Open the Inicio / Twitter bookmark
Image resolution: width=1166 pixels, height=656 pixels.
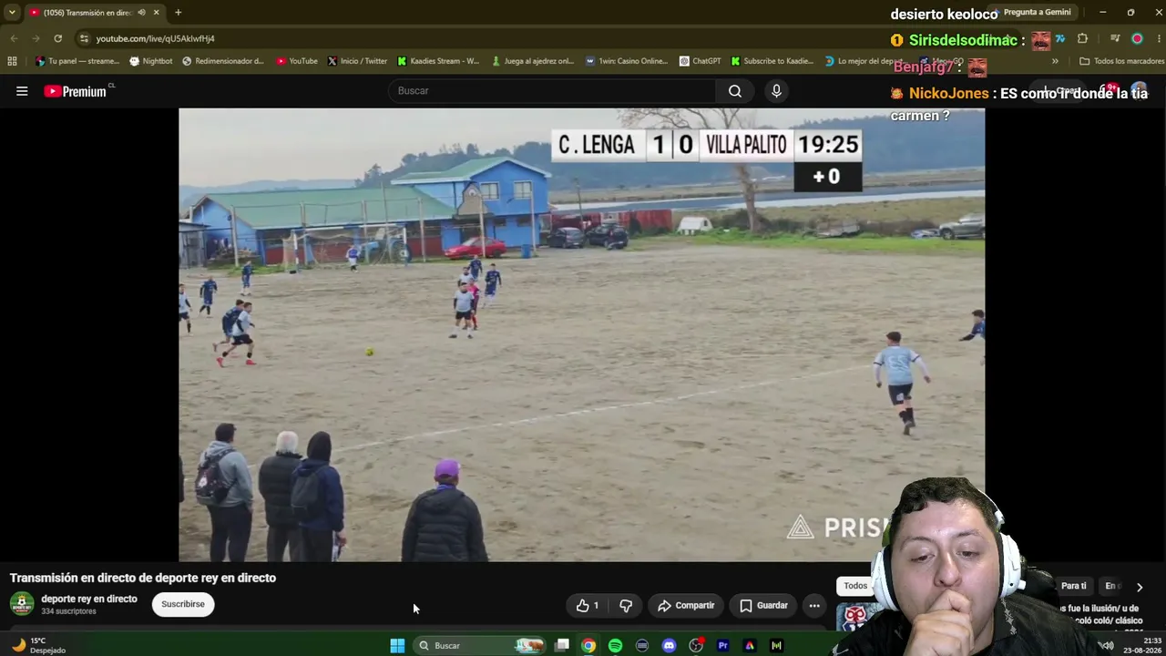(357, 61)
